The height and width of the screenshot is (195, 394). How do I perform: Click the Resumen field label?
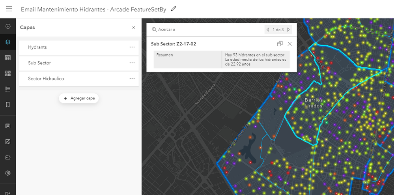point(164,55)
